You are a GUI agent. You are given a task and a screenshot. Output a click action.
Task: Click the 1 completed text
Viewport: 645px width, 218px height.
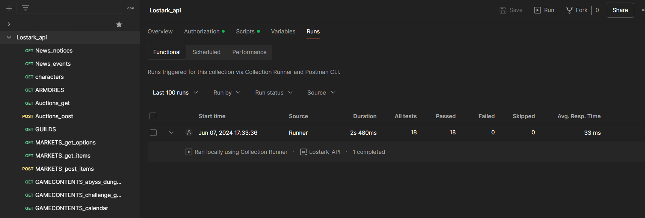click(x=369, y=152)
